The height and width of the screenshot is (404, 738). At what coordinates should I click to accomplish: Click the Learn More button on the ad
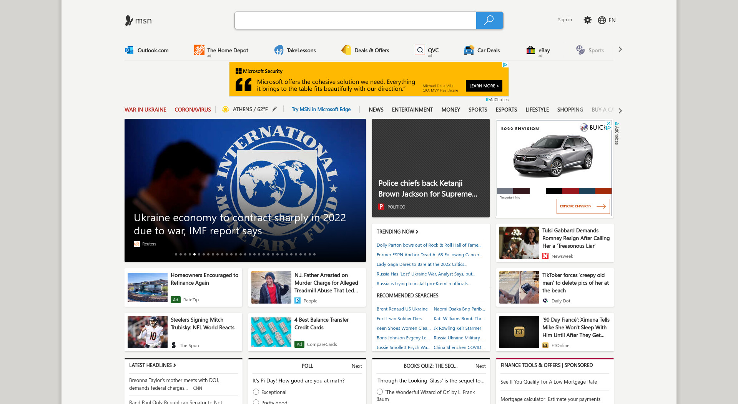pos(484,86)
